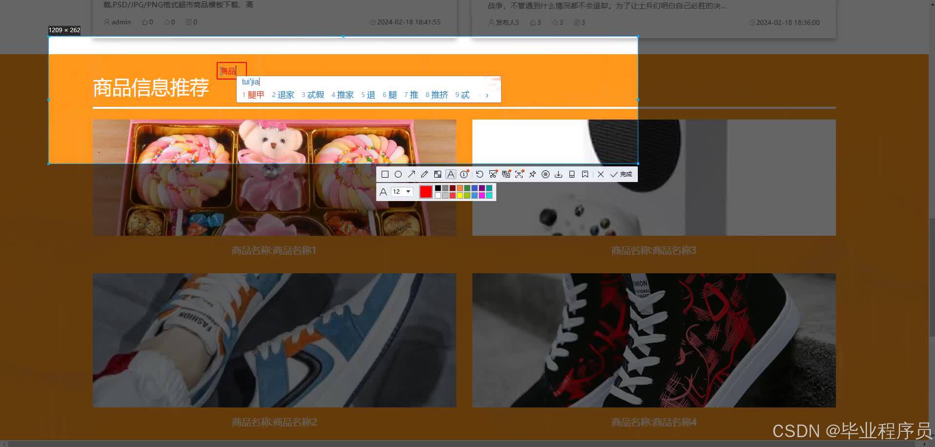Pick the magenta color swatch

(482, 195)
